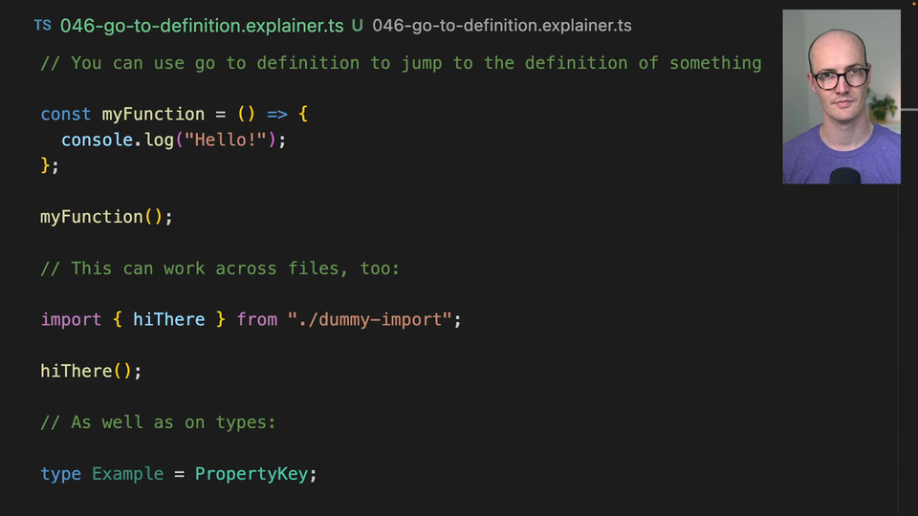Click myFunction in the const declaration
The height and width of the screenshot is (516, 918).
click(x=153, y=114)
